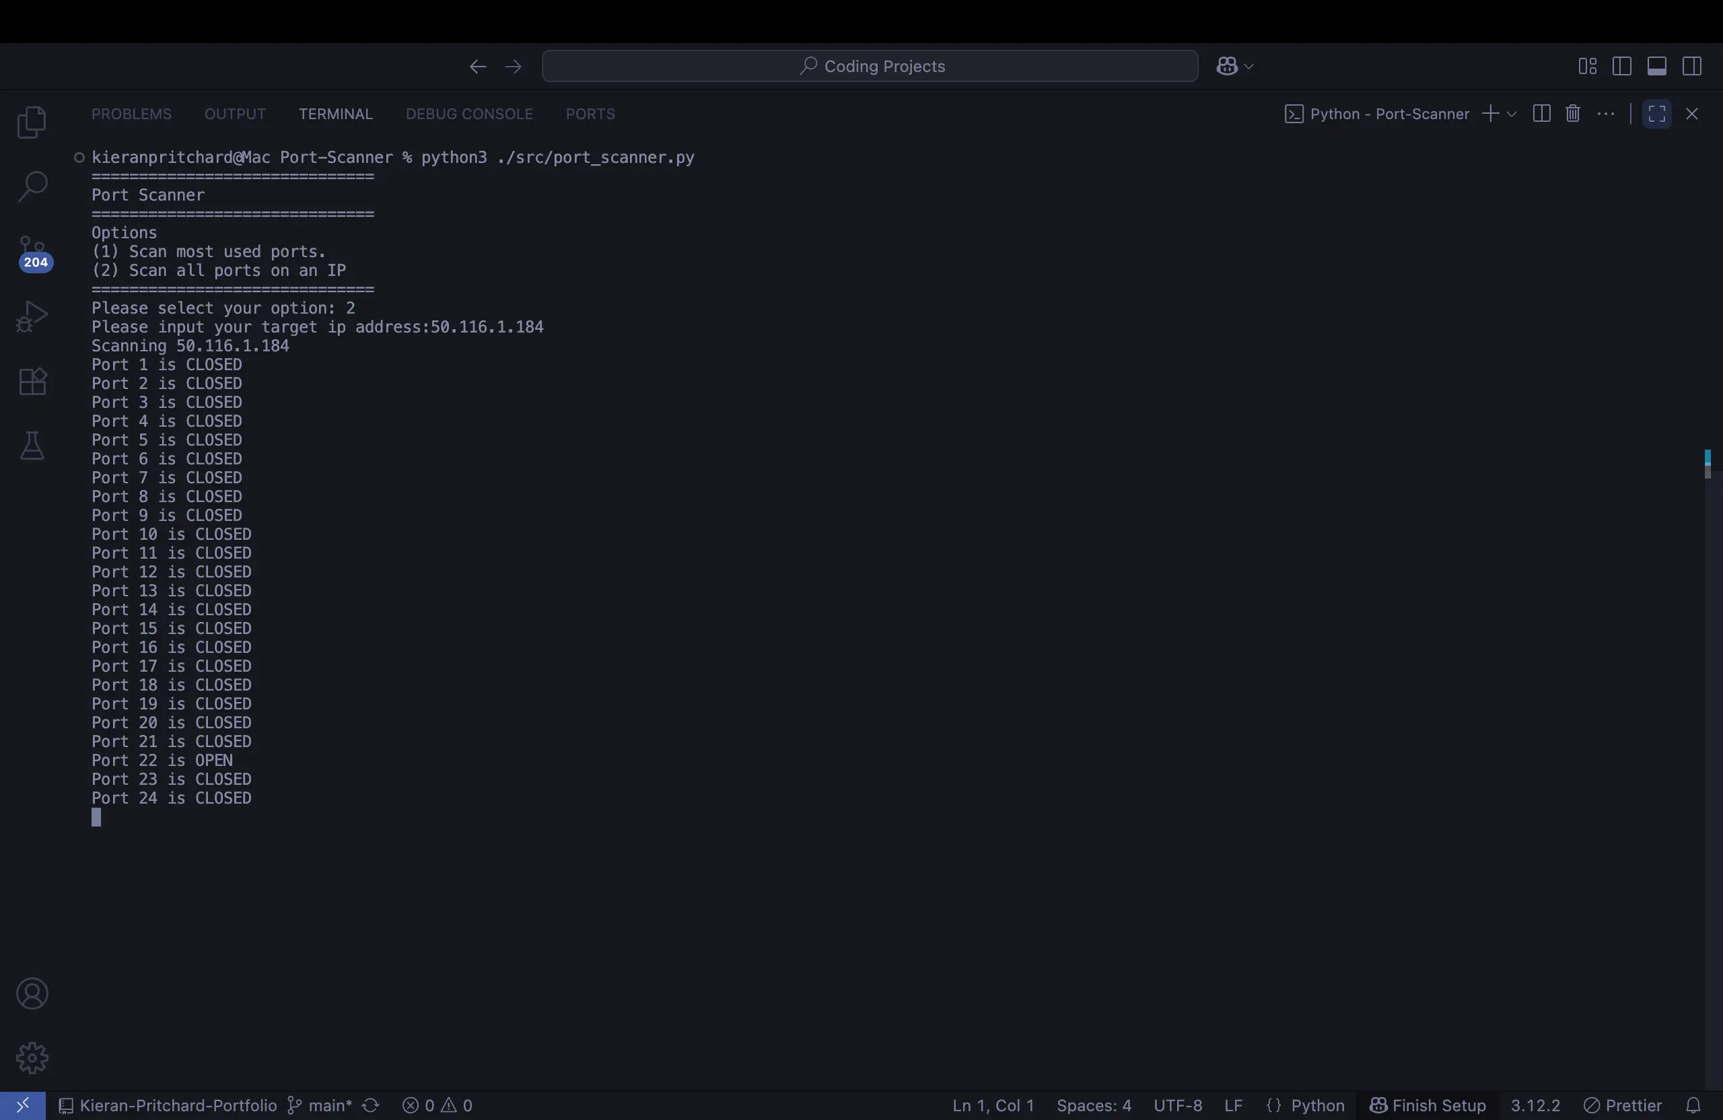Screen dimensions: 1723x1120
Task: Switch to the PROBLEMS tab
Action: [131, 114]
